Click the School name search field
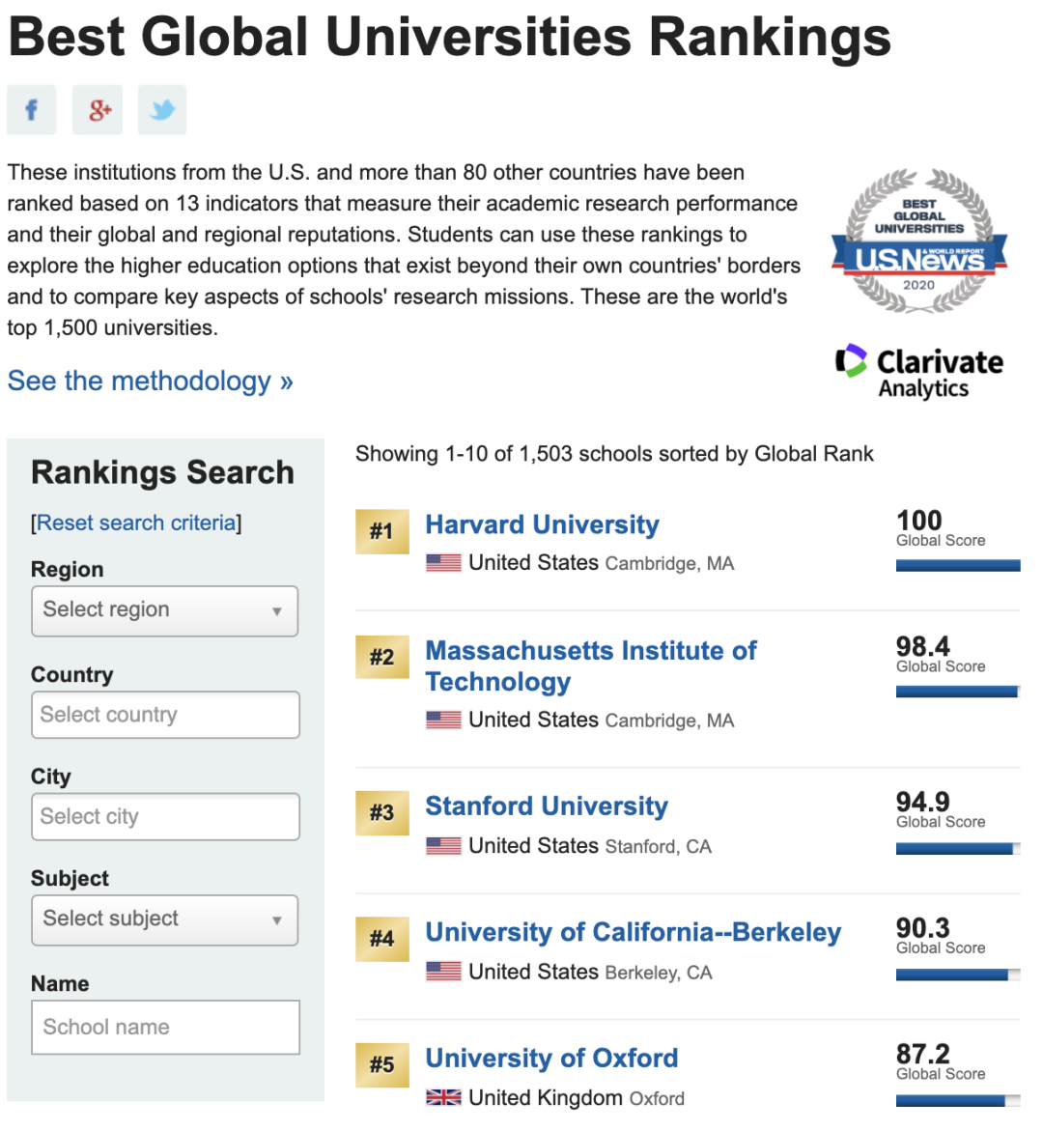Image resolution: width=1043 pixels, height=1131 pixels. tap(165, 1027)
